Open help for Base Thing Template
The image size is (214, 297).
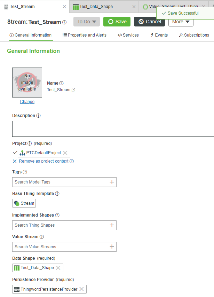[x=57, y=194]
